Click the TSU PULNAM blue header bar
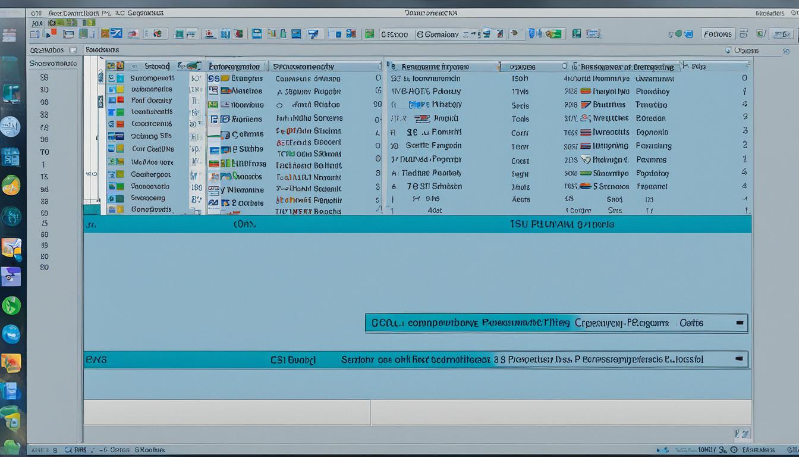 point(417,224)
